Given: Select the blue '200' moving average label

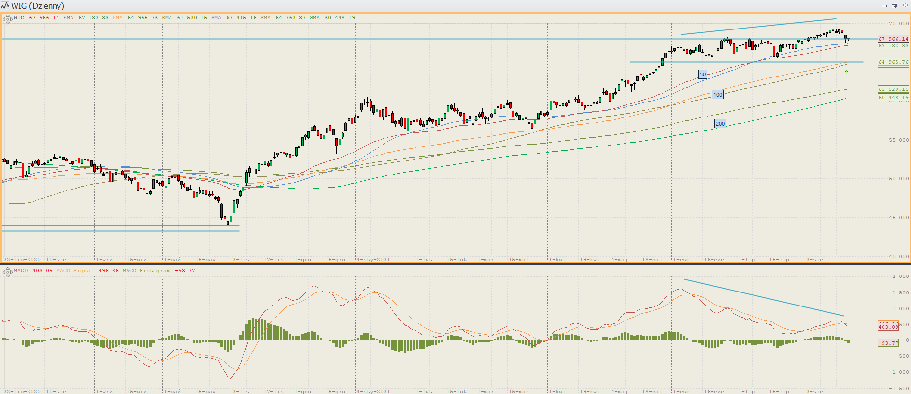Looking at the screenshot, I should (x=720, y=124).
